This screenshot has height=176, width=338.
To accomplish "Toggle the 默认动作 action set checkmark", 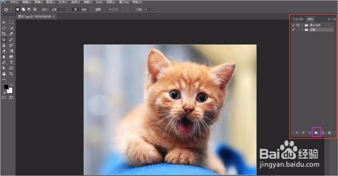I will (293, 25).
